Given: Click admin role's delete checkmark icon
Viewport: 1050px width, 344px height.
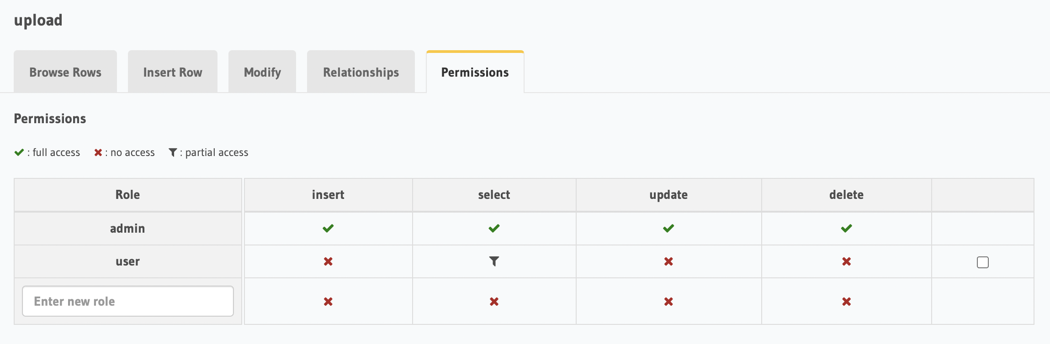Looking at the screenshot, I should coord(846,228).
